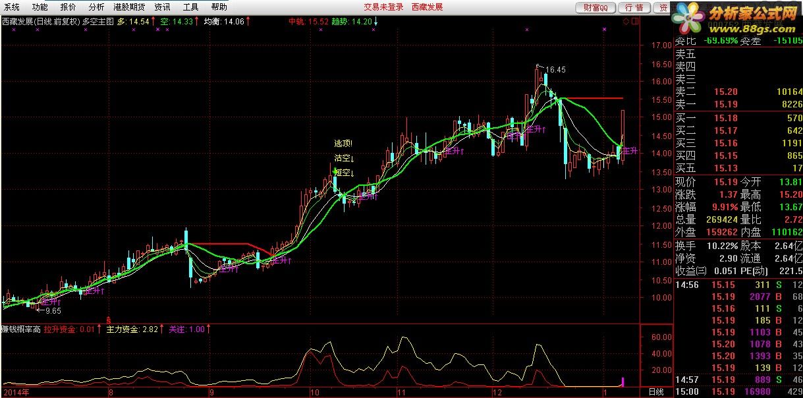The image size is (803, 398).
Task: Click the 今开 13.81 value
Action: (771, 182)
